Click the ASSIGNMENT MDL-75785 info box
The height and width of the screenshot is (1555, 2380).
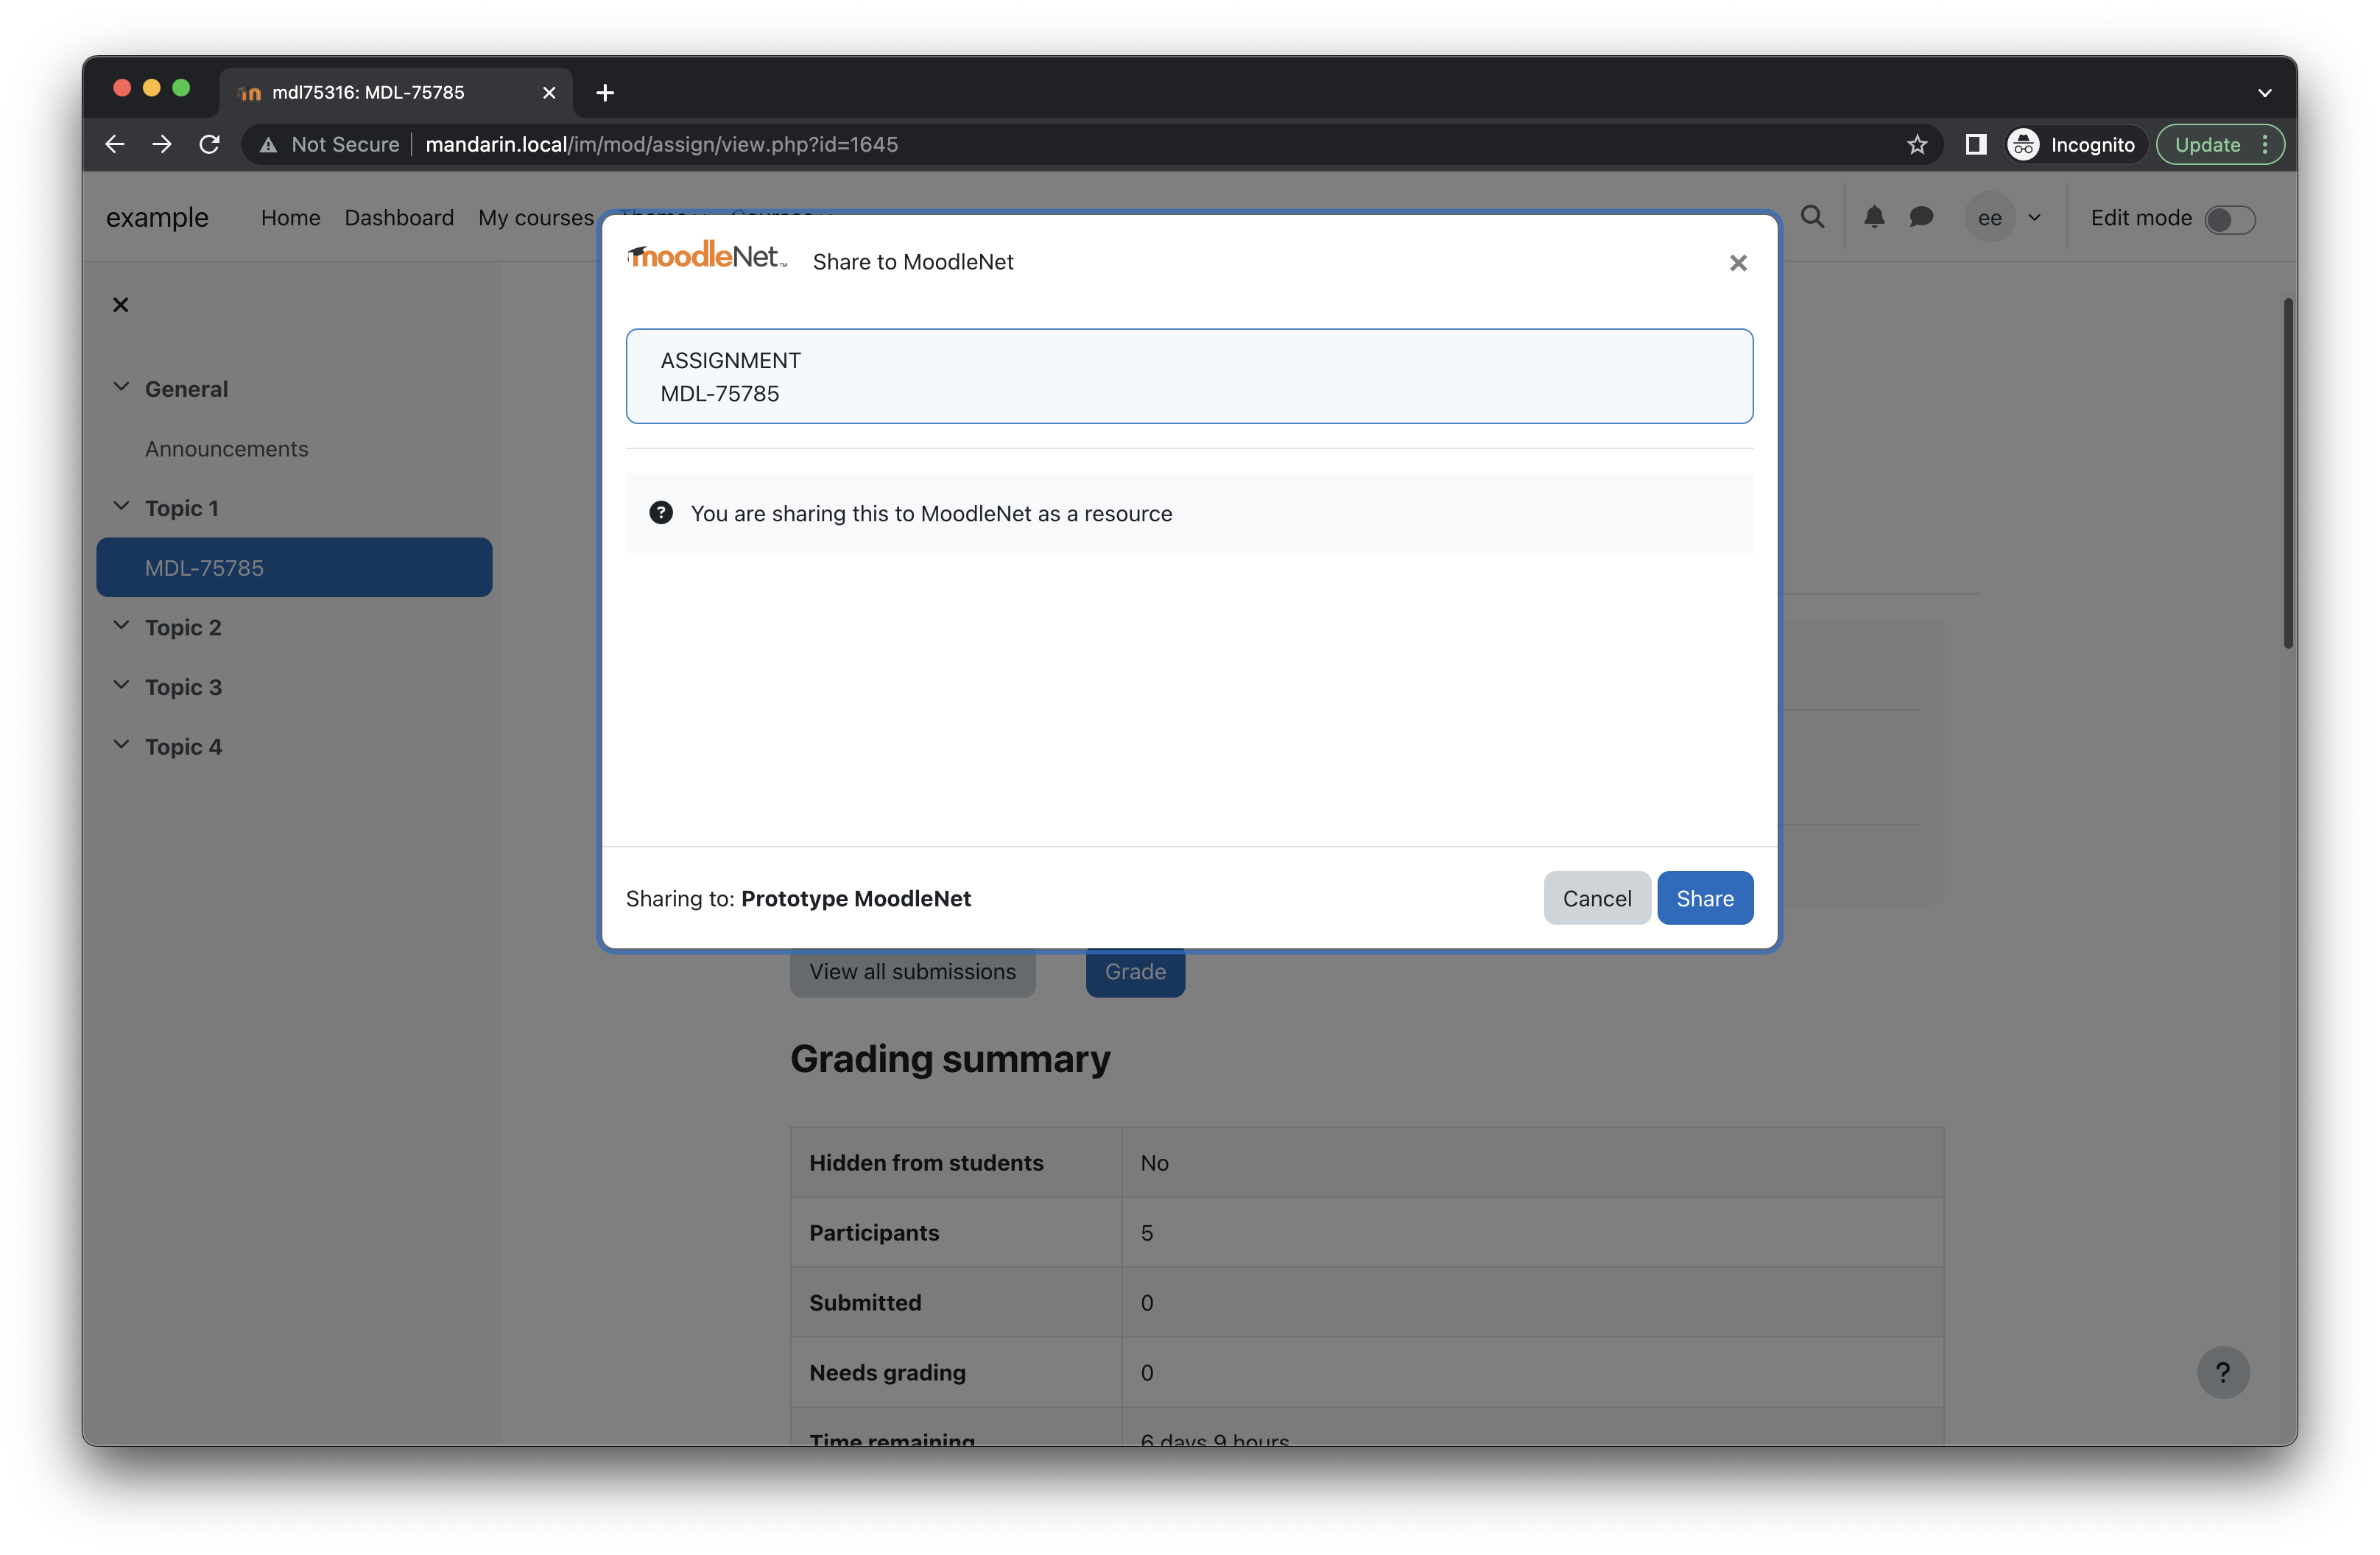(1189, 376)
